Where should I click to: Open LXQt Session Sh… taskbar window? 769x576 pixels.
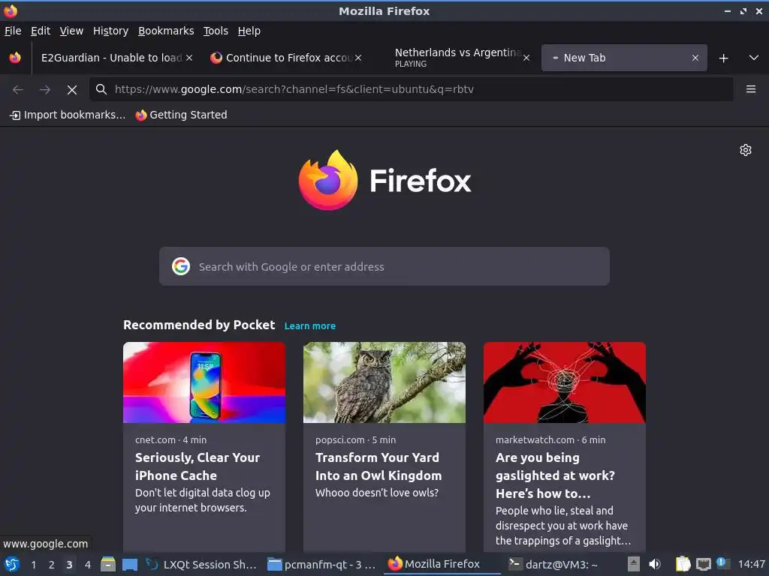point(202,565)
